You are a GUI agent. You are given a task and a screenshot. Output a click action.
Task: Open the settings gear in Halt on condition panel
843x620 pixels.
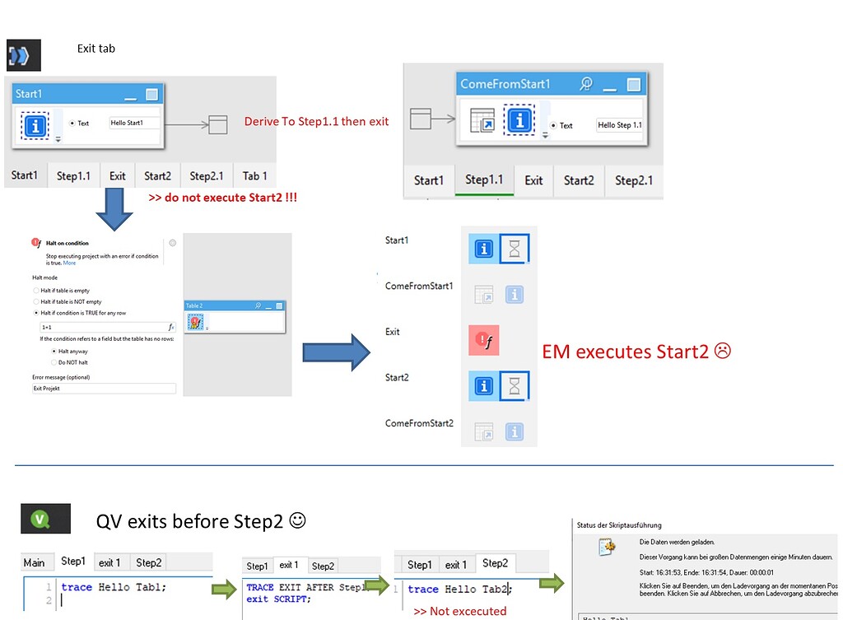click(x=173, y=243)
